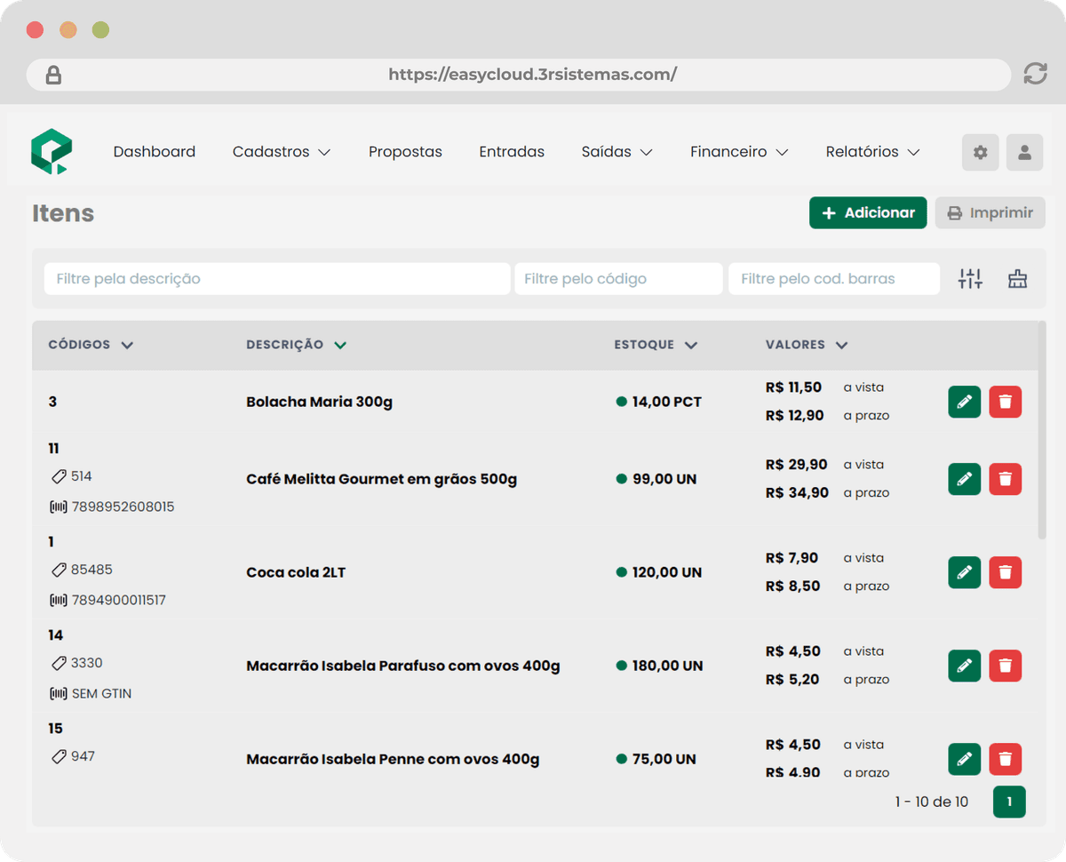The width and height of the screenshot is (1066, 862).
Task: Click the Imprimir button
Action: [990, 213]
